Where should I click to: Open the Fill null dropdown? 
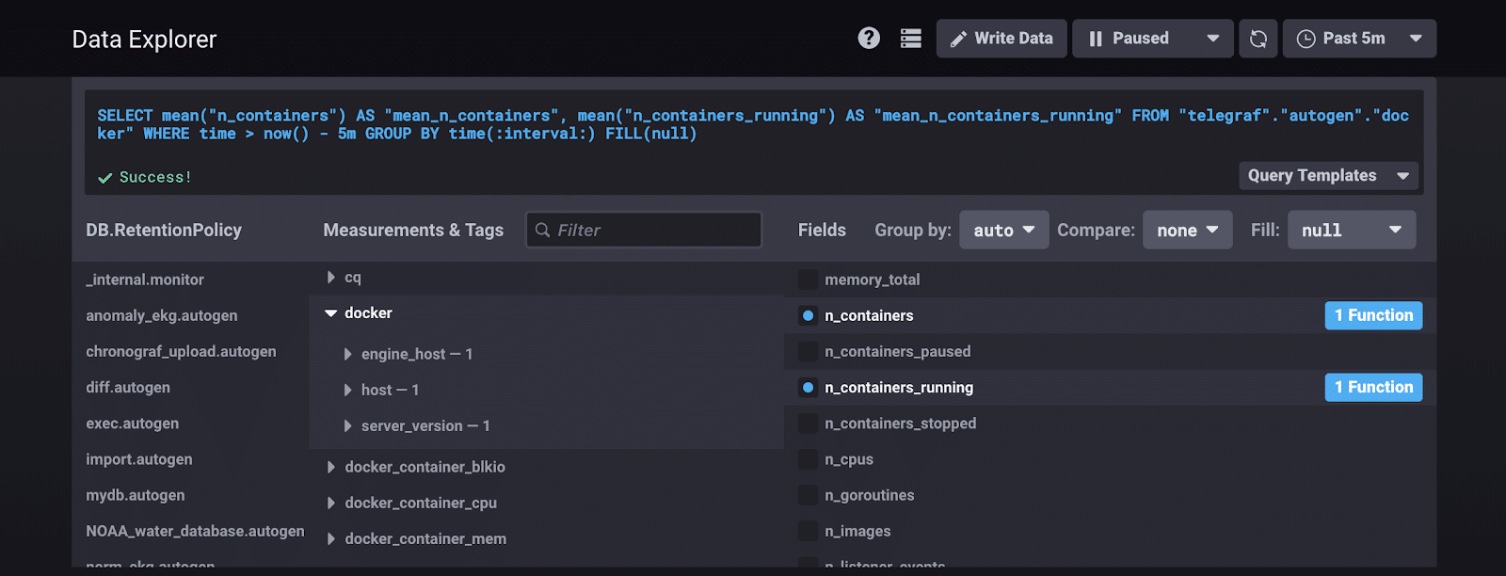click(x=1351, y=231)
